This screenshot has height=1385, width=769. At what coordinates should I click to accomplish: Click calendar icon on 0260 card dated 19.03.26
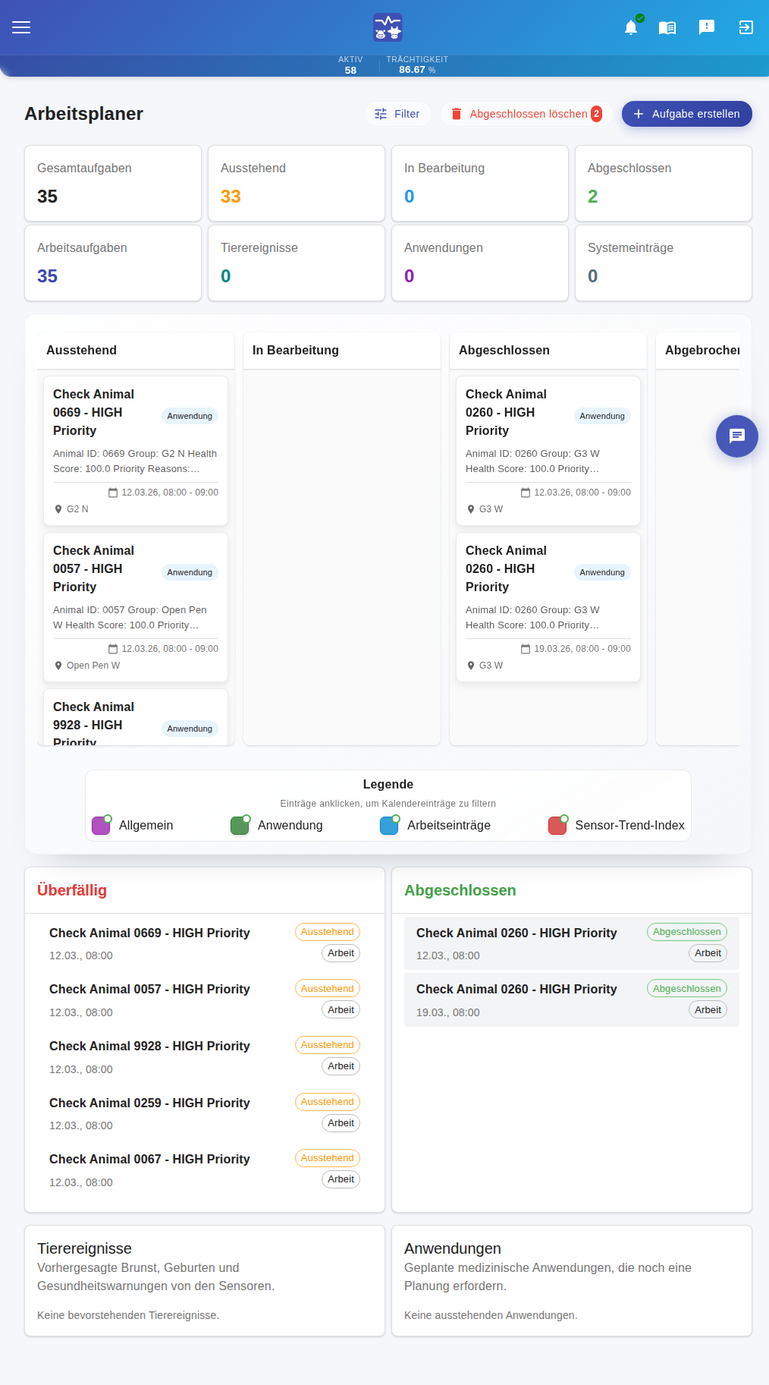coord(526,649)
